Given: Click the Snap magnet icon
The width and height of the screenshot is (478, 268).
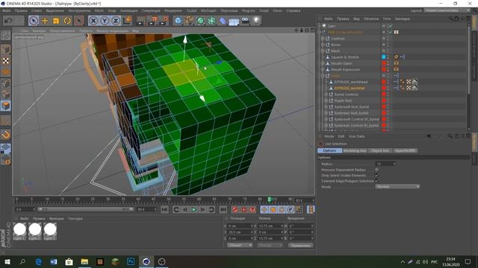Looking at the screenshot, I should click(6, 135).
